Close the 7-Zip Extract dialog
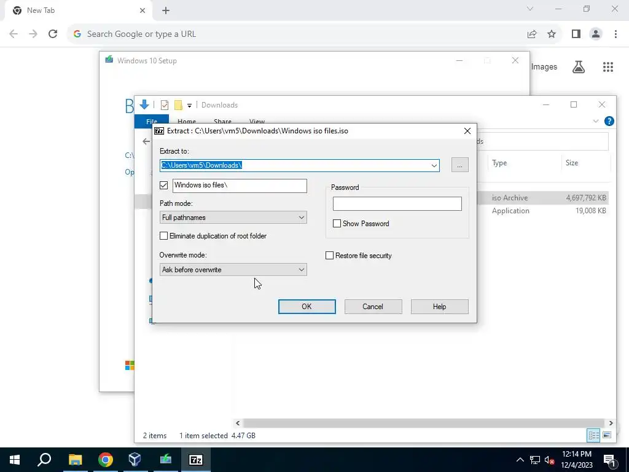Screen dimensions: 629x472 coord(467,131)
